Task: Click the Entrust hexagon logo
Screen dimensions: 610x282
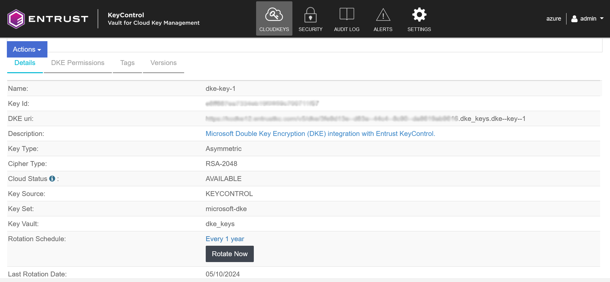Action: 16,19
